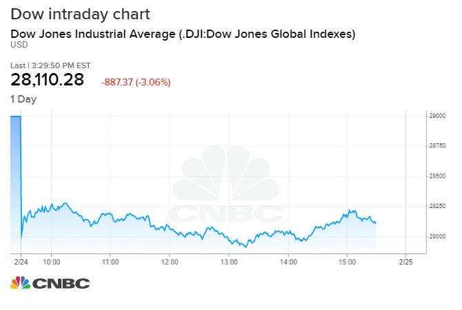Click the 15:00 time axis label
This screenshot has height=310, width=462.
347,262
